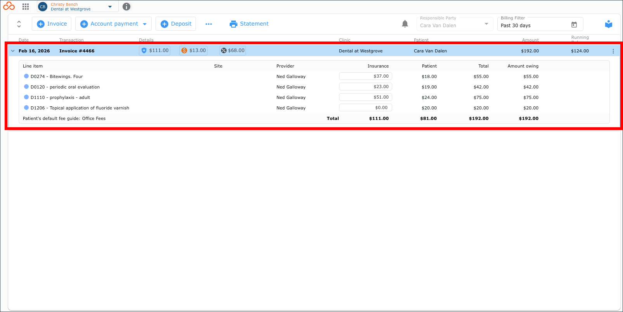Click the Amount owing column header
The width and height of the screenshot is (623, 312).
523,66
